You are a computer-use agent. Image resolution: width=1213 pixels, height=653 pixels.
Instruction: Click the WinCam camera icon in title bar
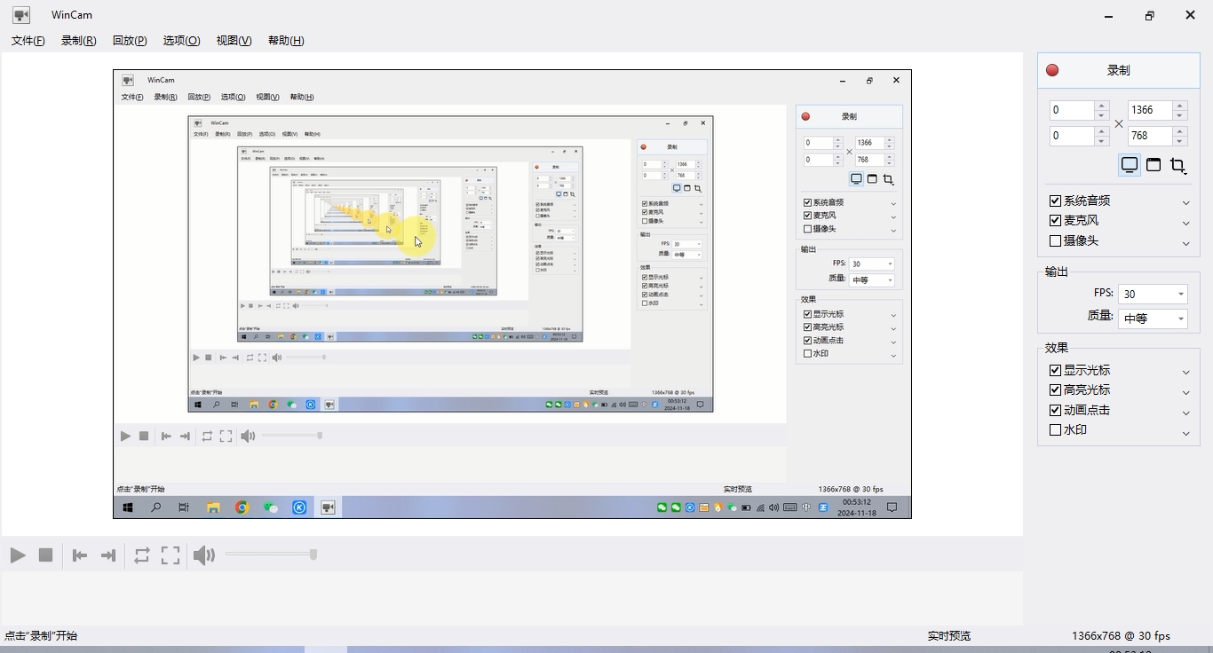coord(21,15)
